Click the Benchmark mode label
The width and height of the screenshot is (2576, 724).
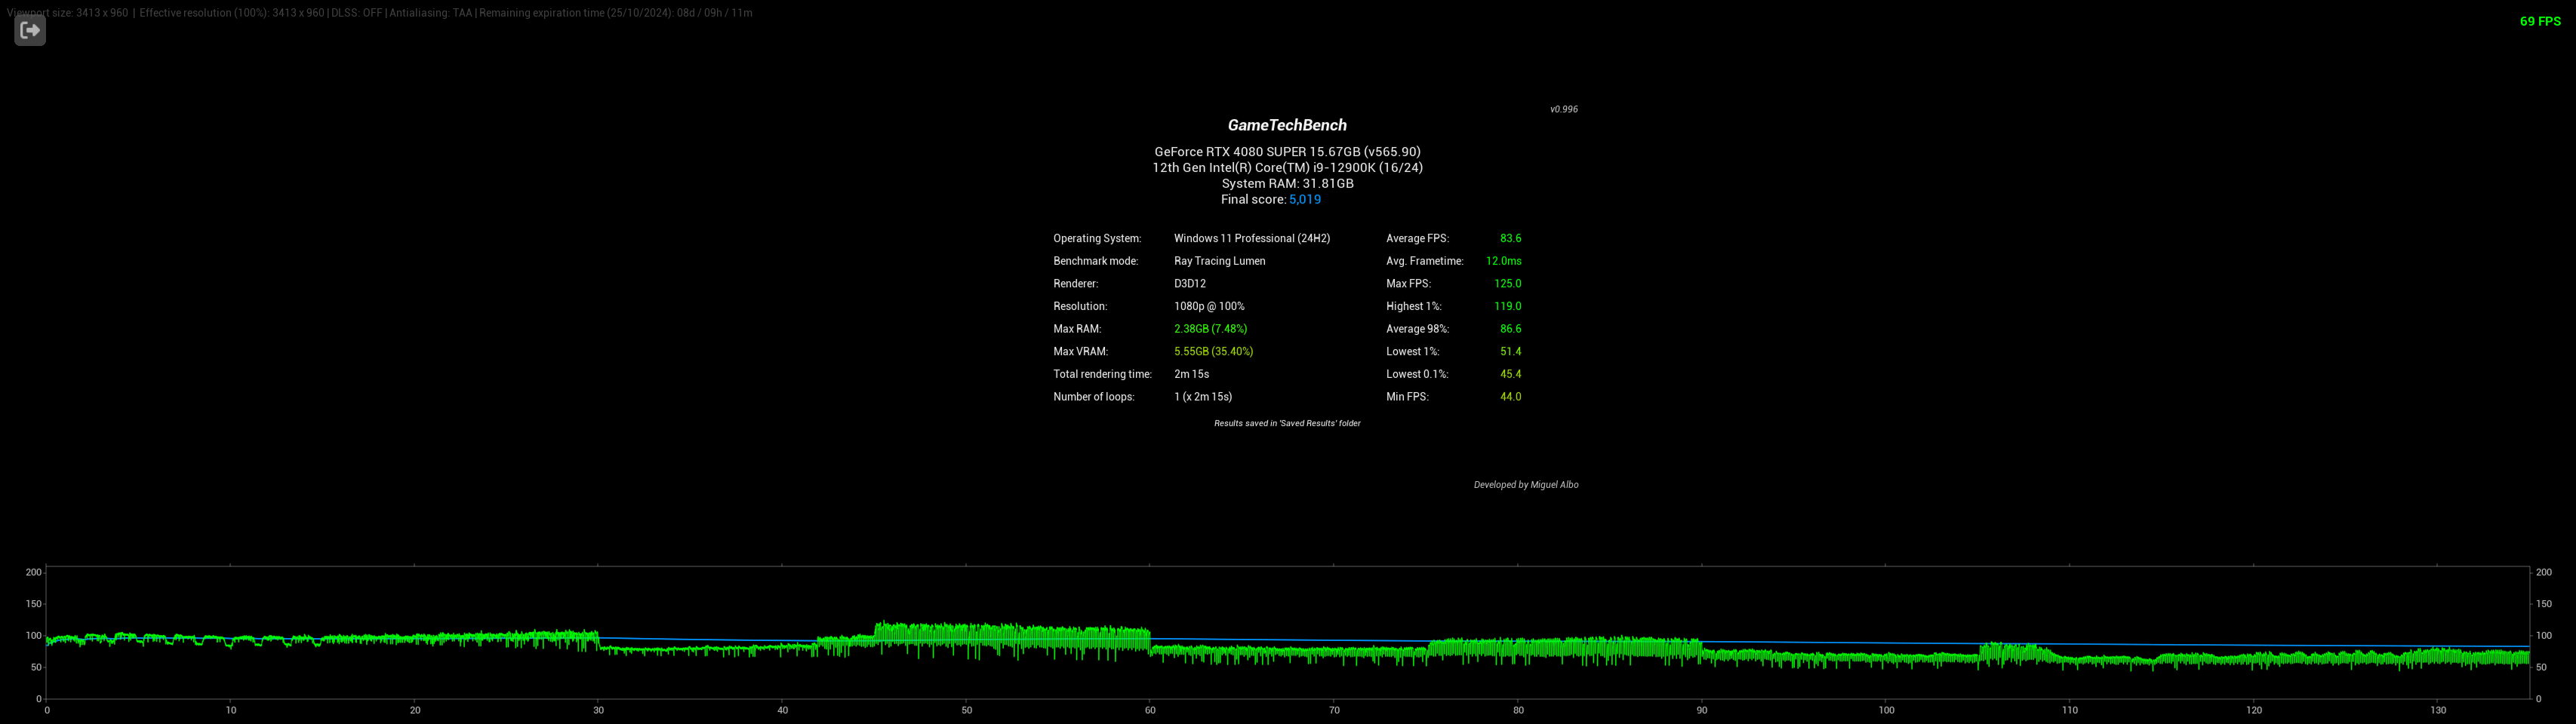[x=1095, y=261]
